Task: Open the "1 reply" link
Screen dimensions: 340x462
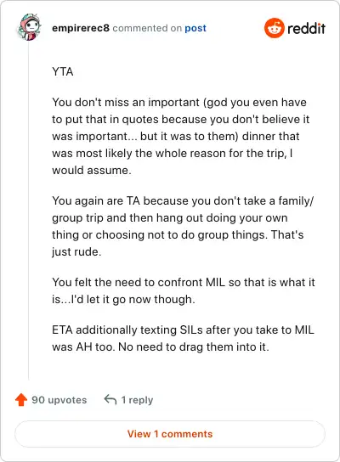Action: pos(137,400)
